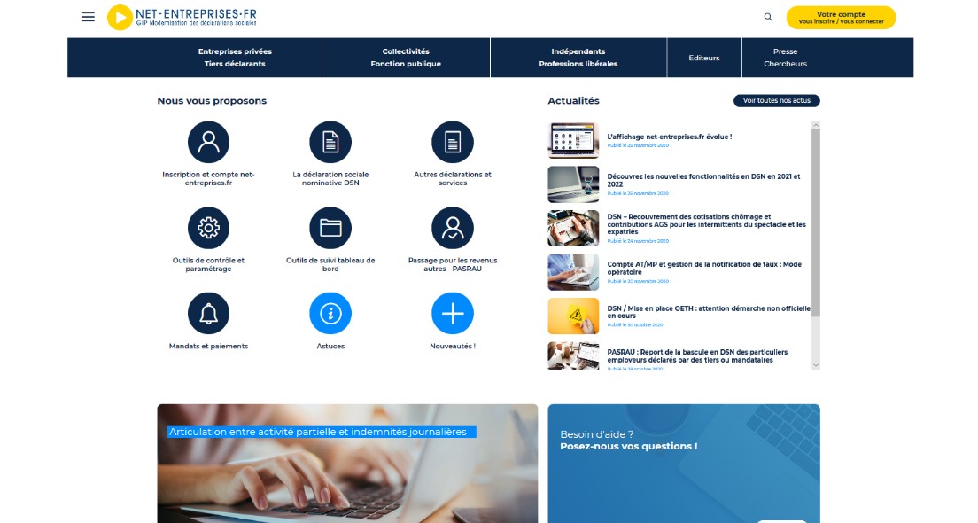
Task: Click the Mandats et paiements label
Action: click(208, 346)
